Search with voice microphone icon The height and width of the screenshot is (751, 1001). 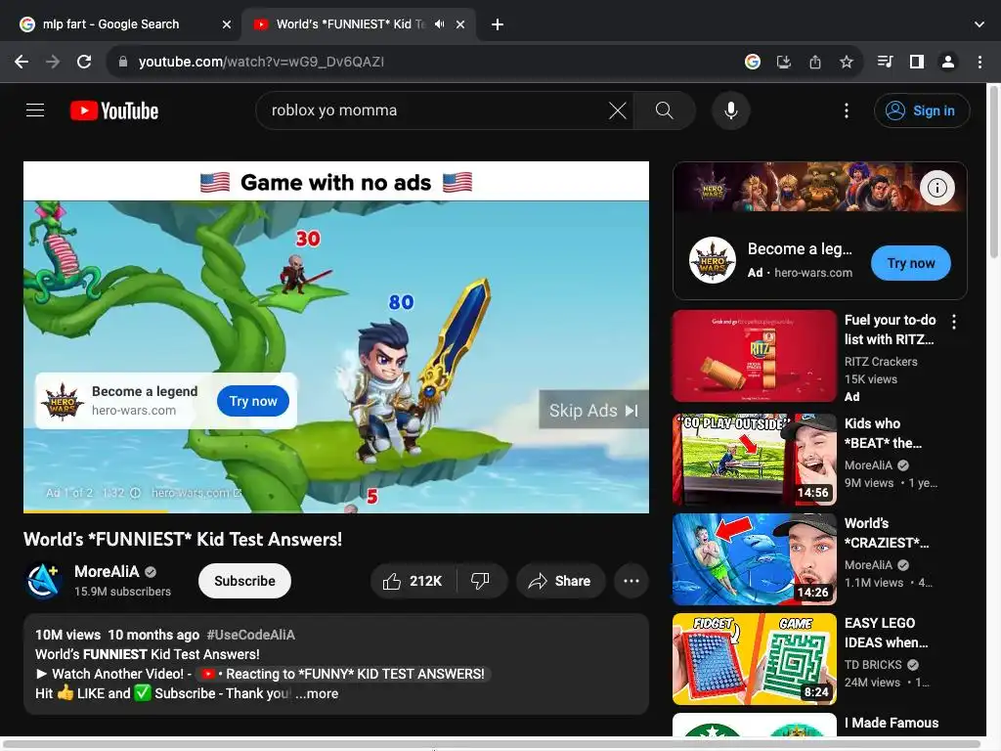[731, 110]
